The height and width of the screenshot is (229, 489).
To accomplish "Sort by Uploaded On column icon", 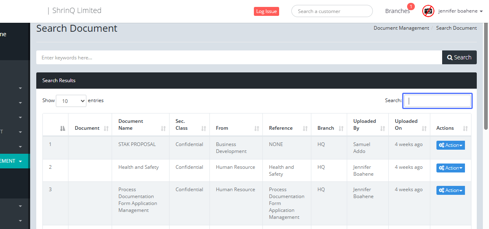I will click(x=424, y=128).
